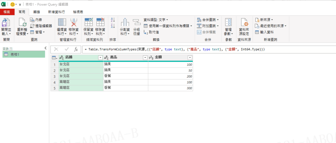Open the 店鋪 column filter dropdown
This screenshot has height=143, width=336.
100,58
